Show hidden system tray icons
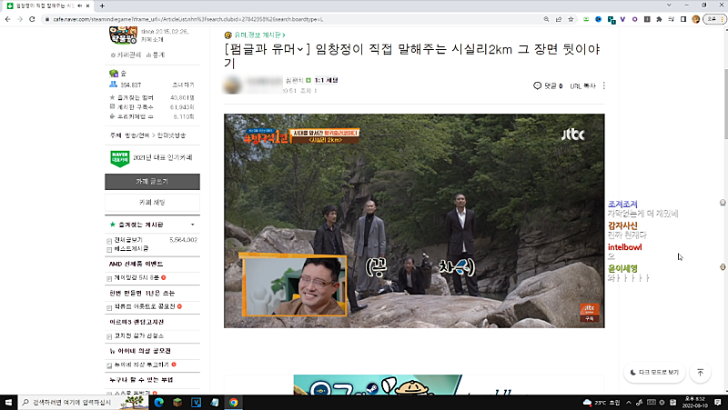This screenshot has width=728, height=410. click(x=629, y=402)
